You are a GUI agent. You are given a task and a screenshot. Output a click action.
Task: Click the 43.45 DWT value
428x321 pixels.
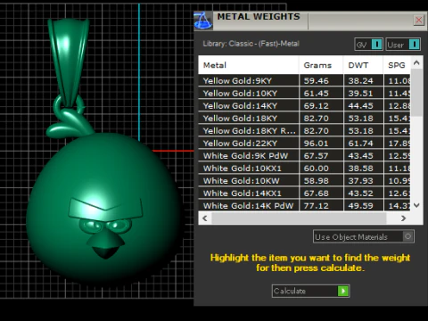360,156
